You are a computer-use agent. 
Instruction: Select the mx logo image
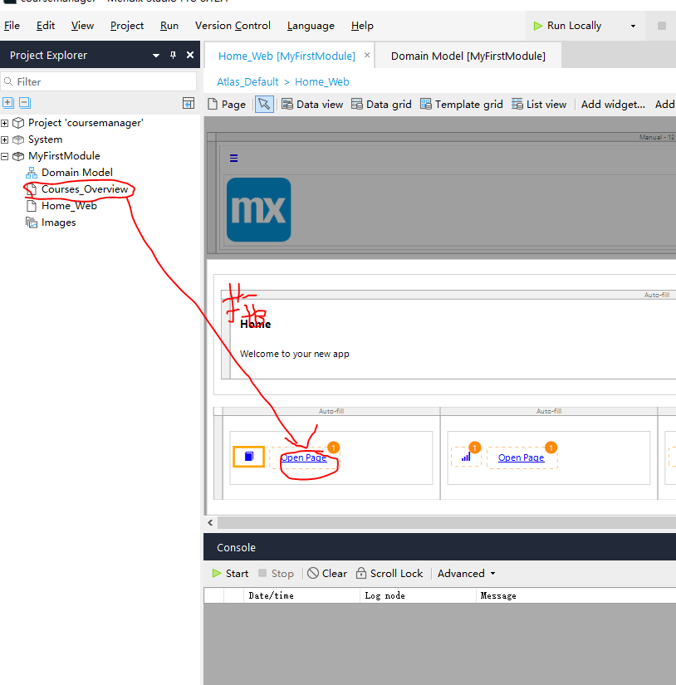point(258,210)
